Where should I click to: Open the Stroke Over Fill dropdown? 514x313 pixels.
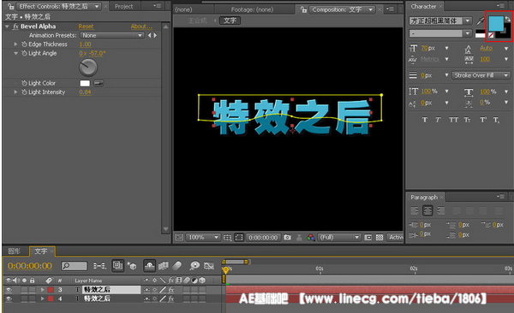tap(481, 75)
